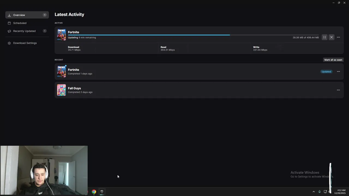Click the Updated badge on the recent Fortnite entry
The height and width of the screenshot is (196, 349).
tap(326, 72)
